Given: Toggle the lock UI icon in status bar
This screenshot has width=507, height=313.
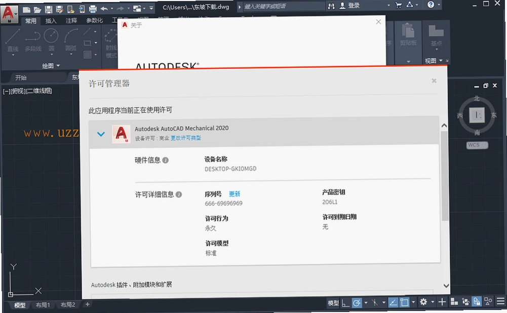Looking at the screenshot, I should (465, 301).
